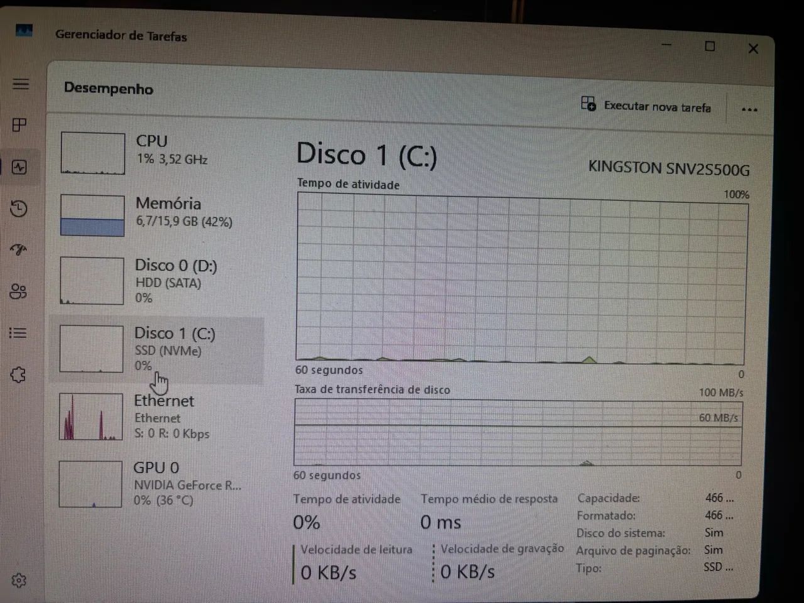Click the Tipo label
Screen dimensions: 804x603
588,568
